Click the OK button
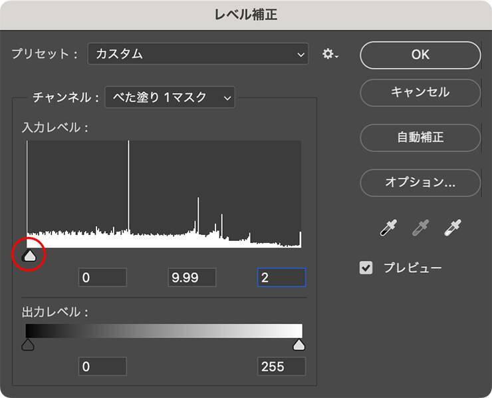The height and width of the screenshot is (398, 492). tap(420, 55)
